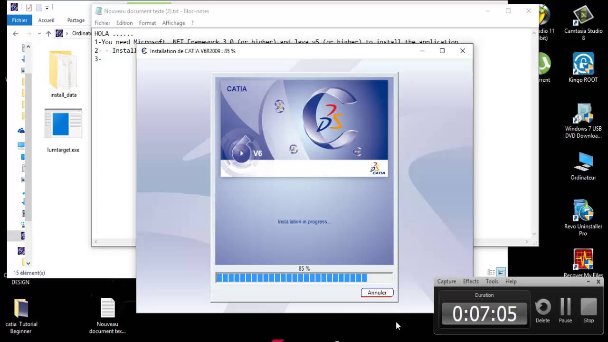This screenshot has width=608, height=342.
Task: Open the ? help menu in Bloc-notes
Action: [192, 23]
